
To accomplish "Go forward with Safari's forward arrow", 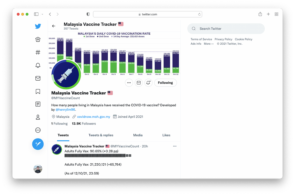I will pos(58,14).
